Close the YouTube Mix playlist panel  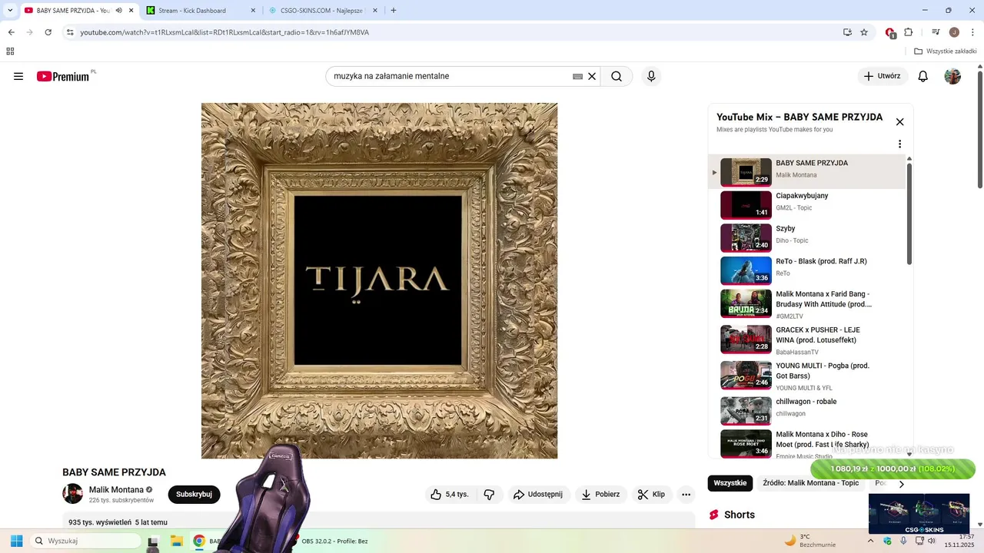899,121
